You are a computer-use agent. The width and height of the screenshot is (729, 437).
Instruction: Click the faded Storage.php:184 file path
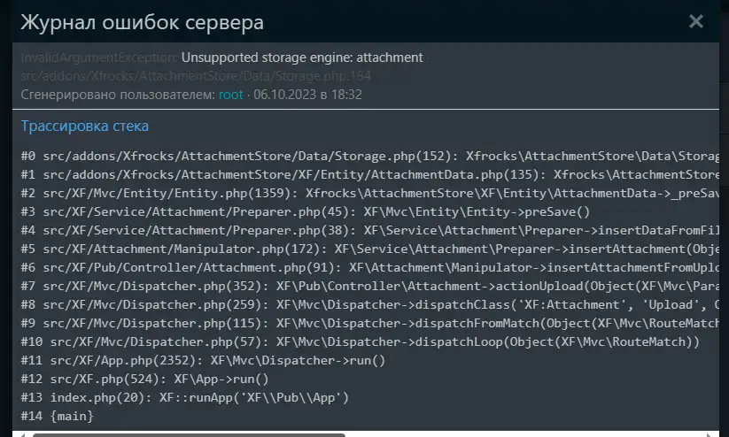(196, 76)
